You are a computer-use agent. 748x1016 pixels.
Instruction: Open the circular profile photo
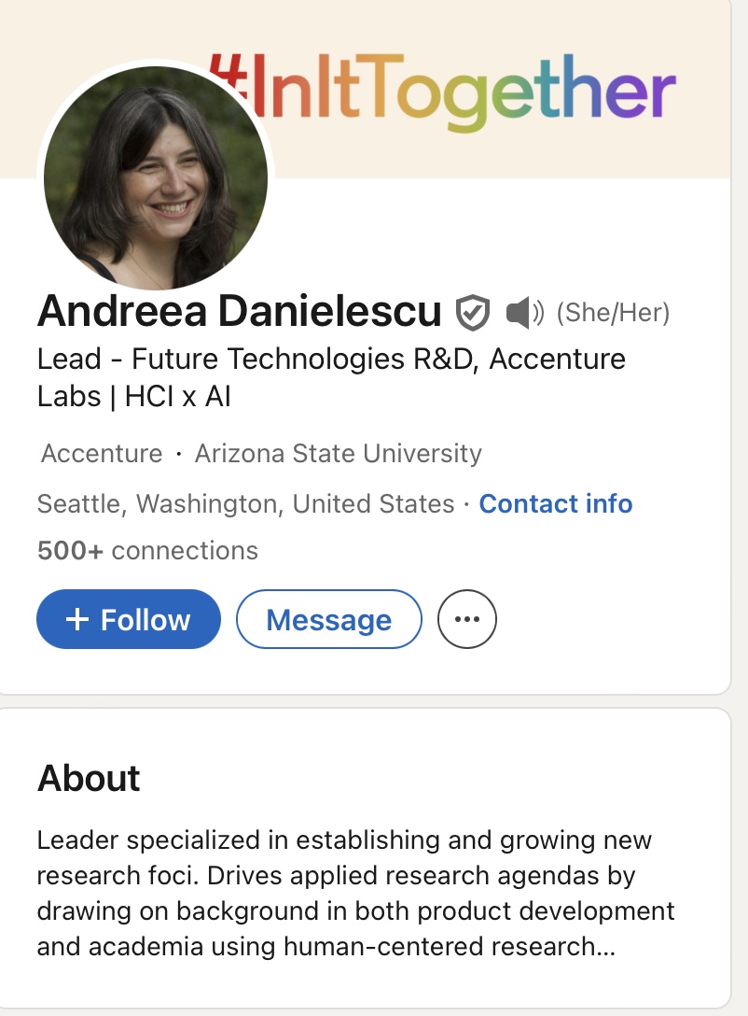(x=156, y=178)
